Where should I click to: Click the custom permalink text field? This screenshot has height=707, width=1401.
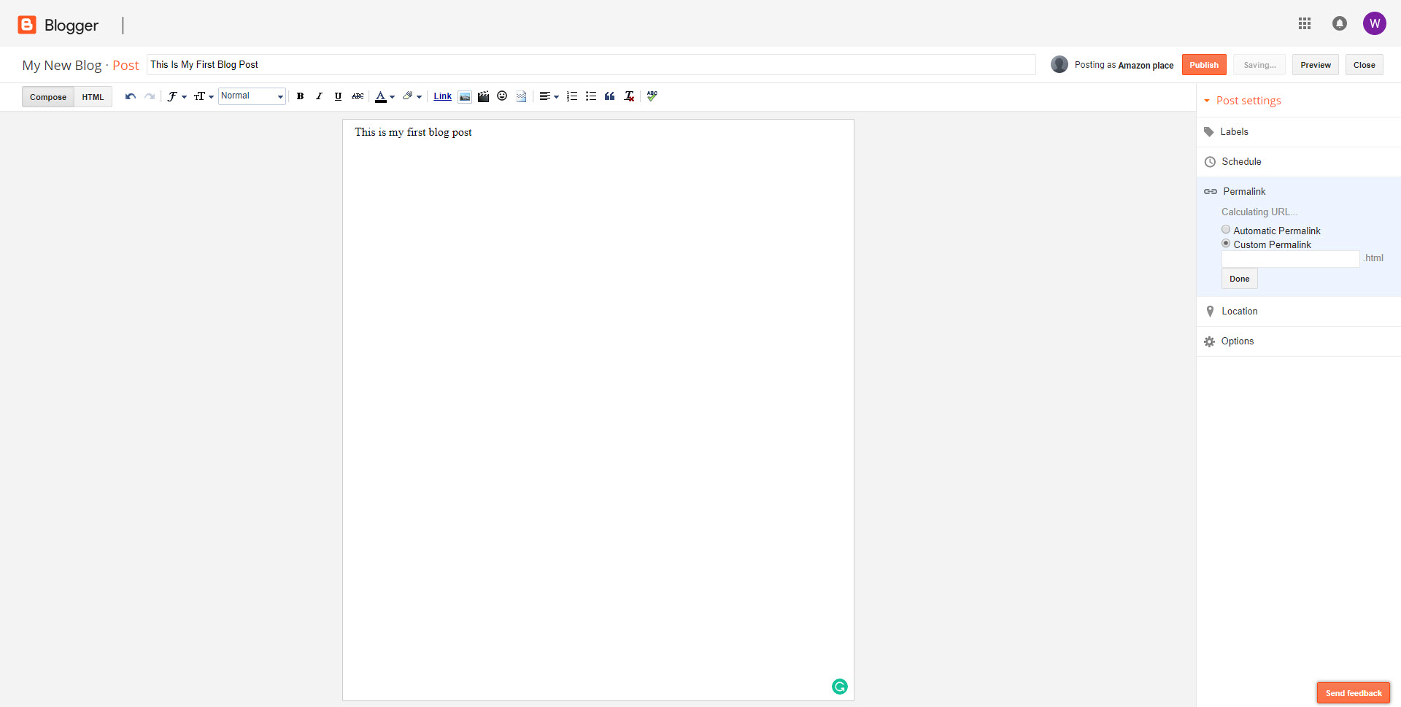click(x=1290, y=259)
